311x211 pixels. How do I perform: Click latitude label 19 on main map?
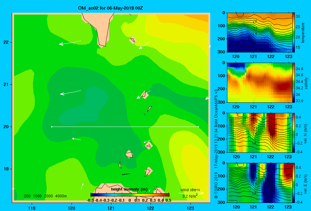[6, 169]
